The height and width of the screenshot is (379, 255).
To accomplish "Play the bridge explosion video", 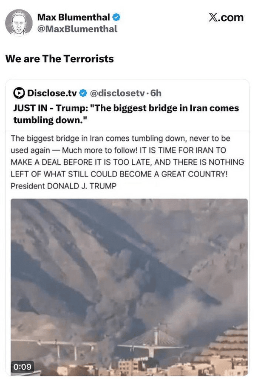I will click(x=129, y=287).
